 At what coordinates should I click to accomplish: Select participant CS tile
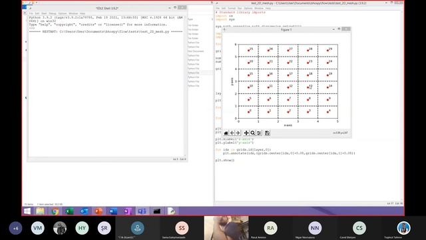pyautogui.click(x=359, y=228)
